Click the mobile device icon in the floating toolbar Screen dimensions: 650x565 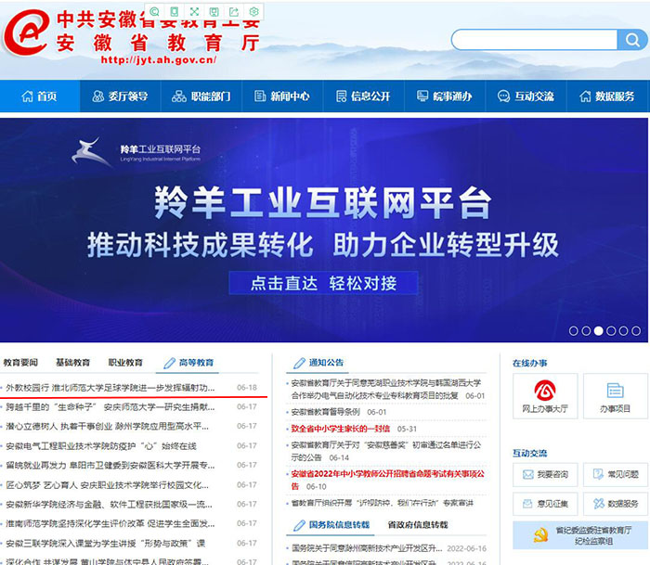[175, 12]
